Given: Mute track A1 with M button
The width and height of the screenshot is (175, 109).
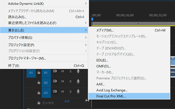Looking at the screenshot, I should pos(63,71).
